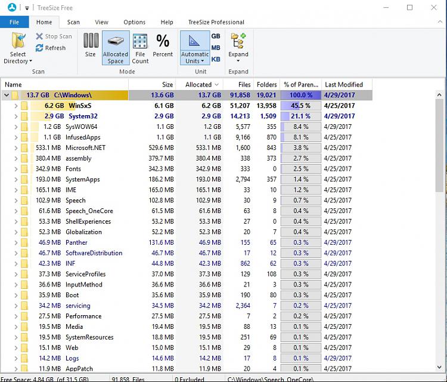Open the Options tab
This screenshot has height=382, width=447.
[134, 22]
